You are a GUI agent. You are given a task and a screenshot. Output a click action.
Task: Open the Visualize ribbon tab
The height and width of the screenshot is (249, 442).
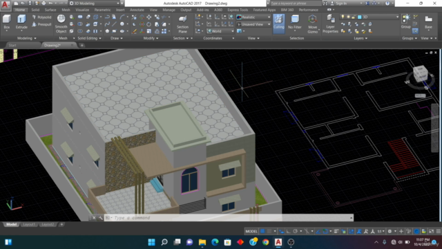tap(82, 10)
